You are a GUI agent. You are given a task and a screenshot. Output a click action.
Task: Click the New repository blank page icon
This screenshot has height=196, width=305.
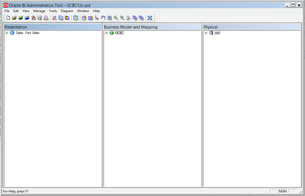click(x=8, y=18)
